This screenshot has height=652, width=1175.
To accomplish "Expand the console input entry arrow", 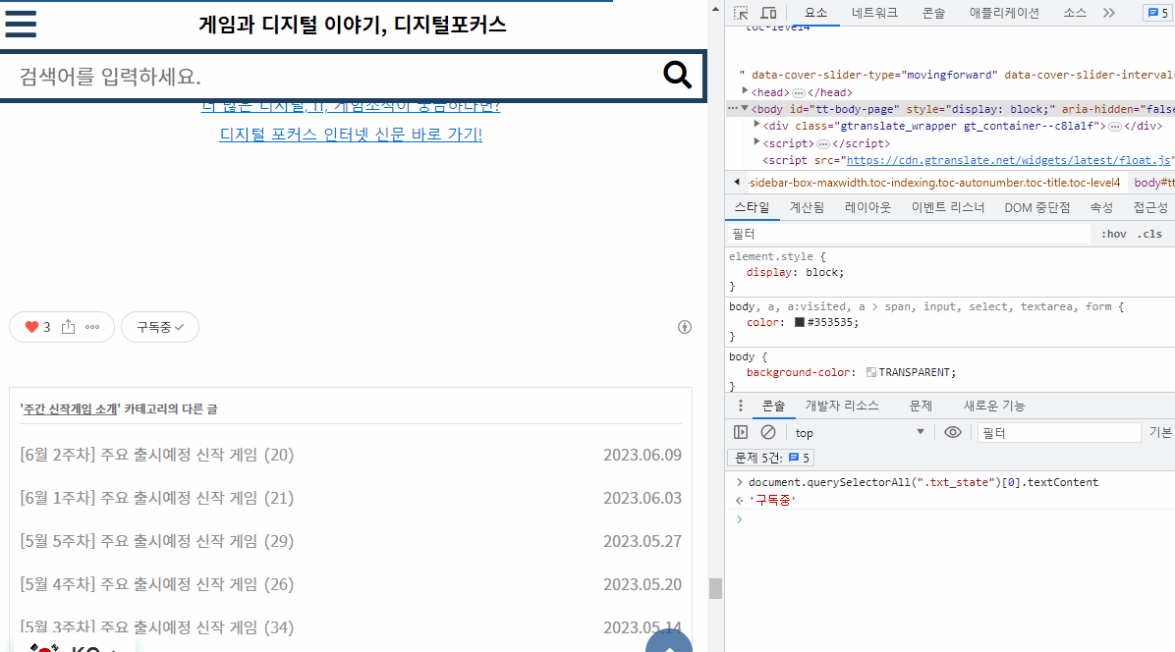I will [x=740, y=482].
